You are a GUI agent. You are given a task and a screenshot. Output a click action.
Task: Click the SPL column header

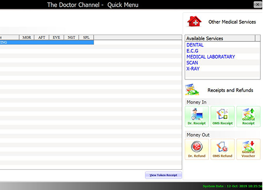86,37
